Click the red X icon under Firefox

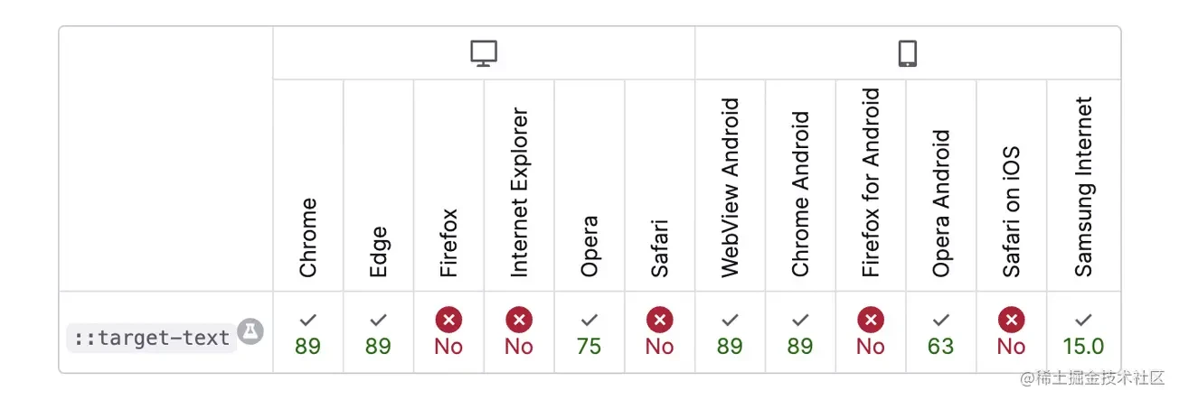coord(448,320)
